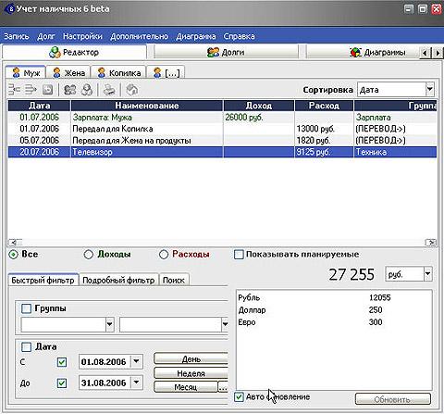Open the Долг menu

[x=46, y=36]
